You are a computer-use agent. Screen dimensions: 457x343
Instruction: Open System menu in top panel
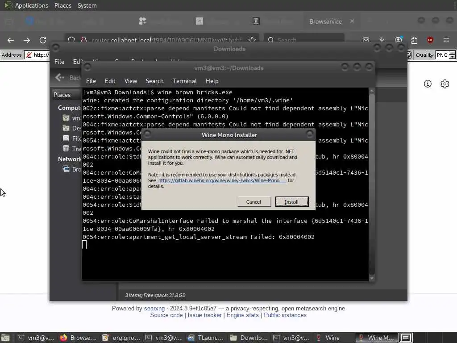(87, 5)
